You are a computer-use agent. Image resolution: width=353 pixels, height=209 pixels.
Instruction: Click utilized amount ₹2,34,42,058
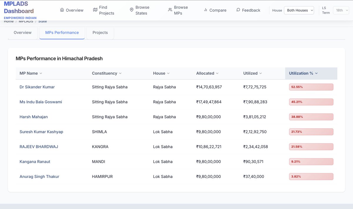[256, 147]
